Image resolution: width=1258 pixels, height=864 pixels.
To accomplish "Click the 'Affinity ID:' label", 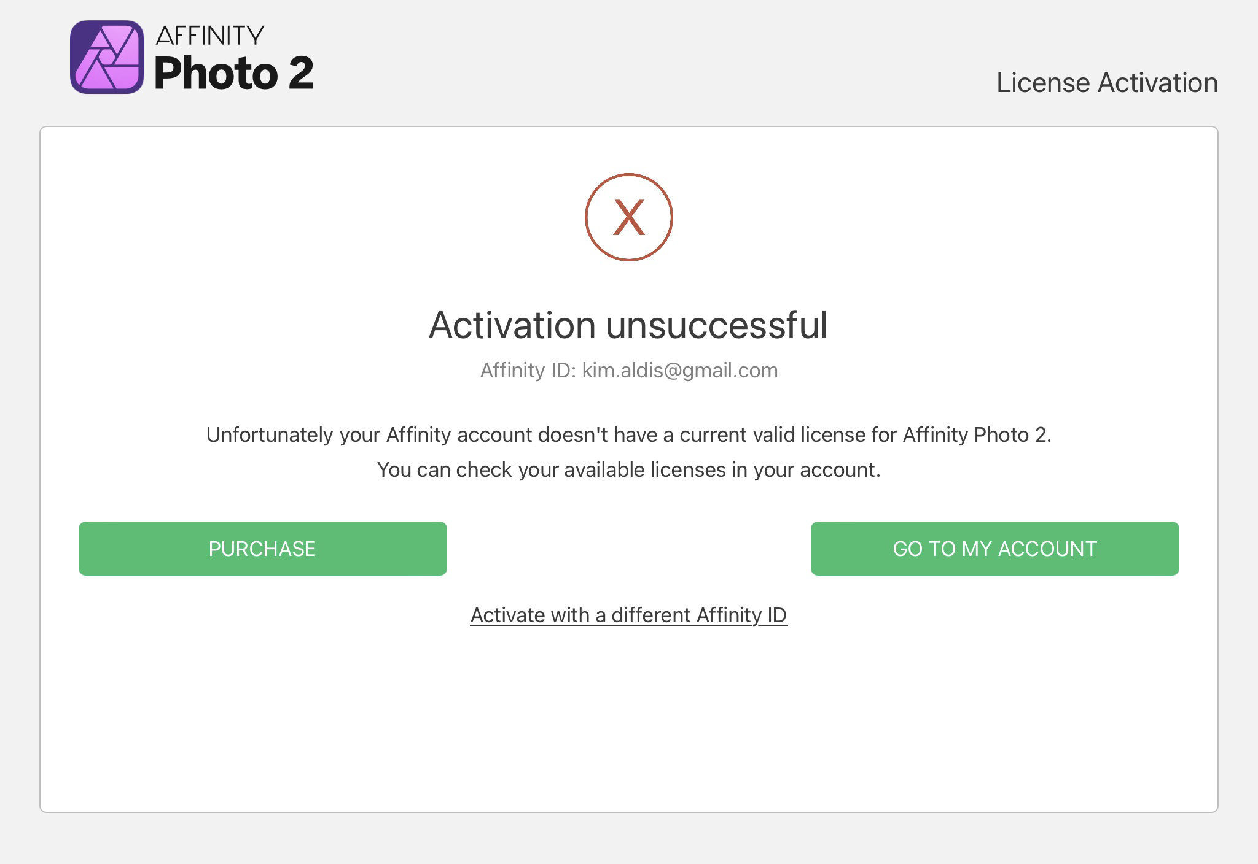I will click(x=528, y=371).
